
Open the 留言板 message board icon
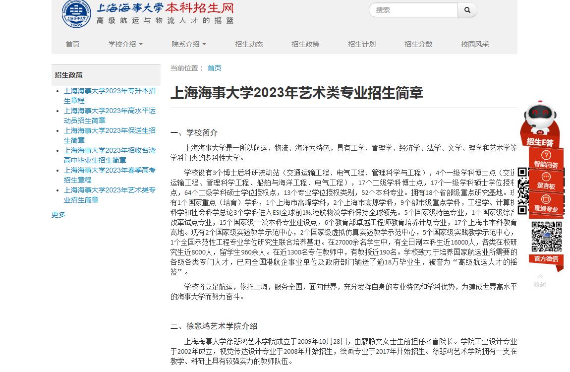pyautogui.click(x=546, y=182)
